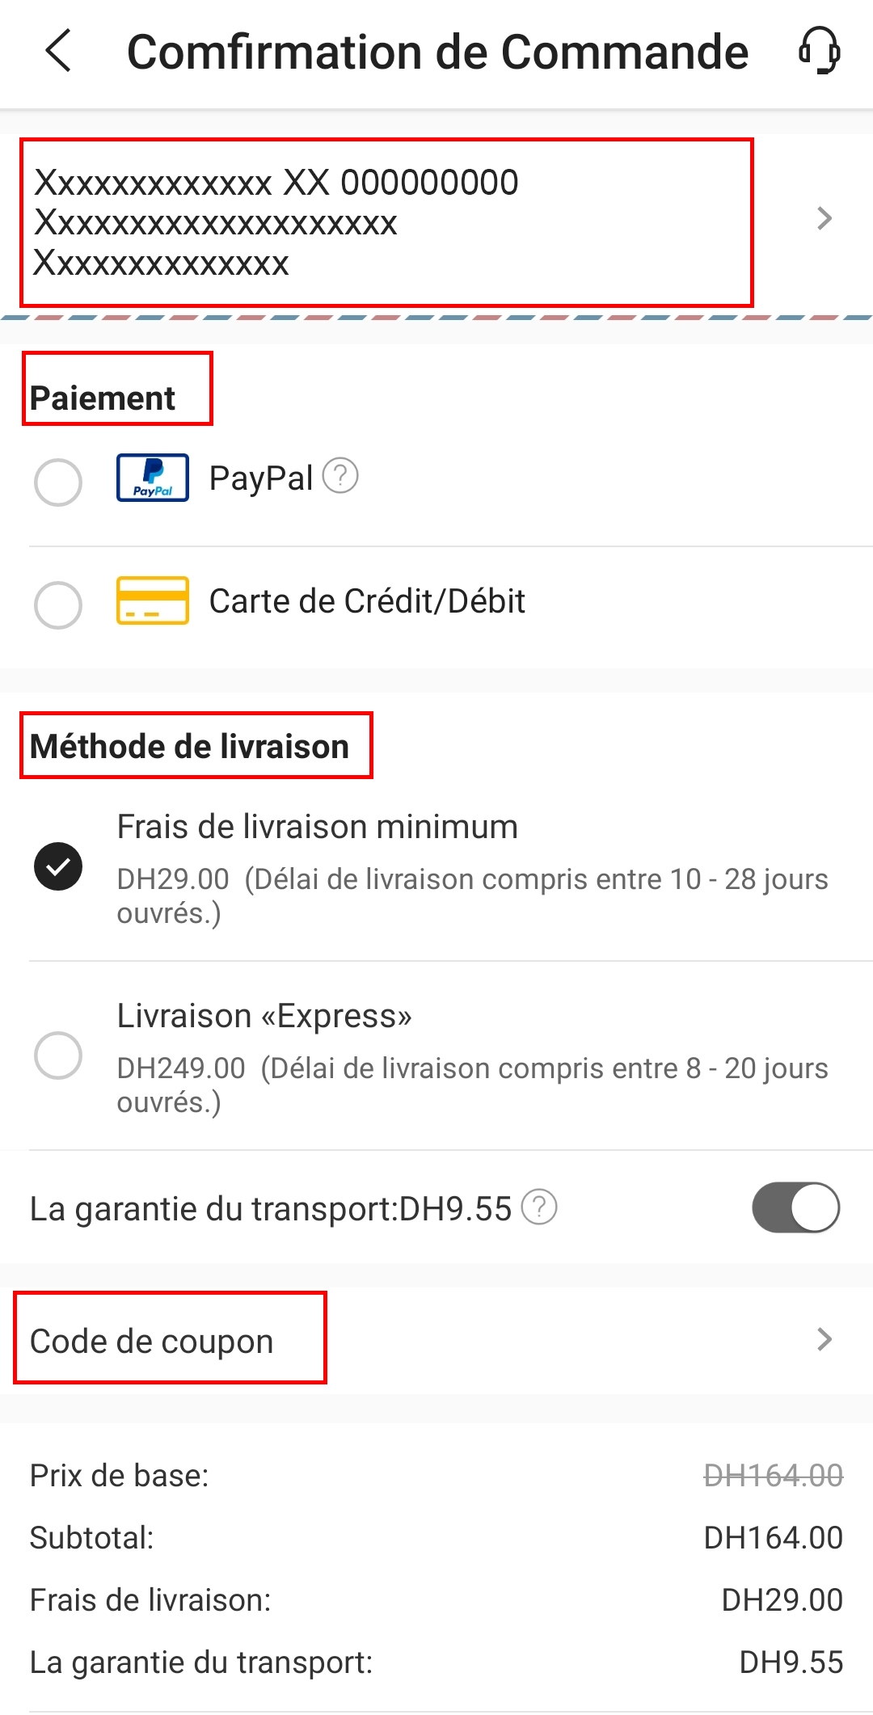Expand Code de coupon chevron

coord(824,1339)
